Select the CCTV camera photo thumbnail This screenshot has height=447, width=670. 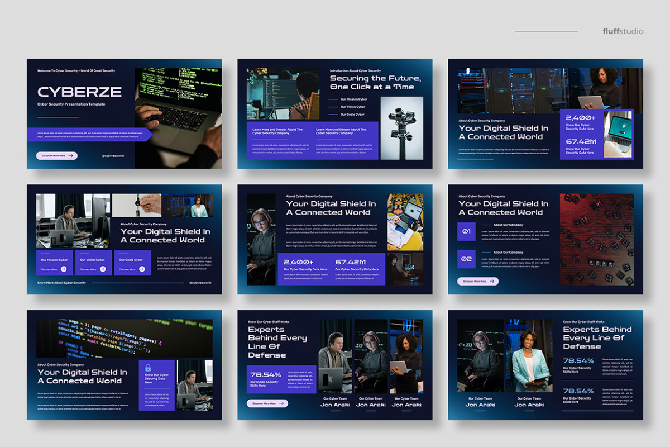[403, 127]
